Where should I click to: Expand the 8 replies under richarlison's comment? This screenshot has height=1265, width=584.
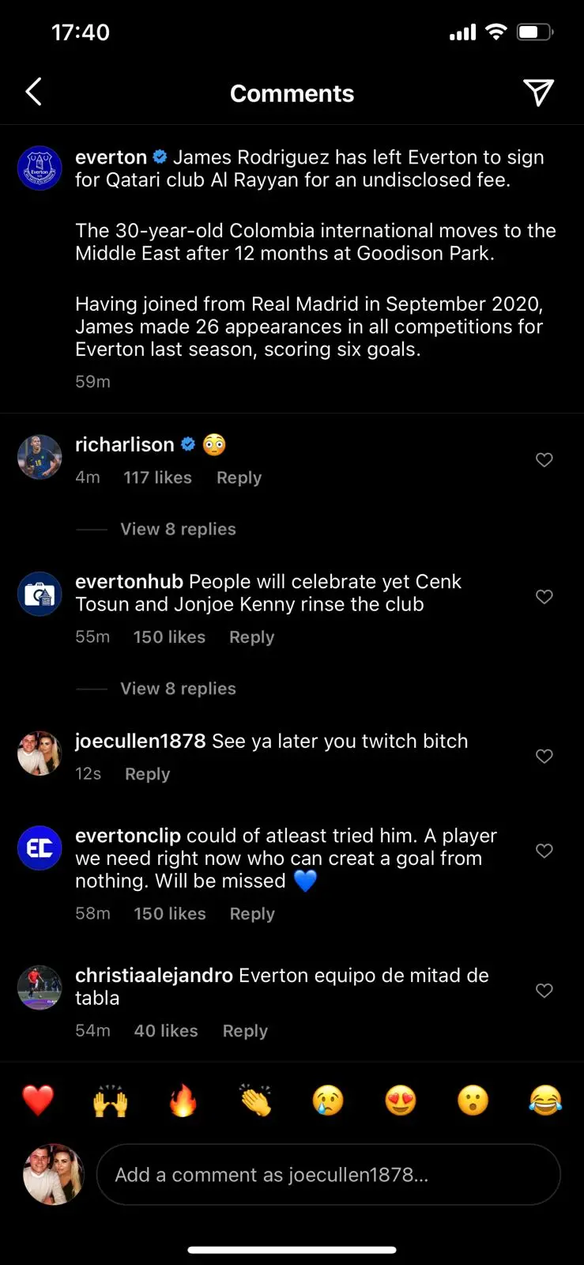pyautogui.click(x=178, y=529)
